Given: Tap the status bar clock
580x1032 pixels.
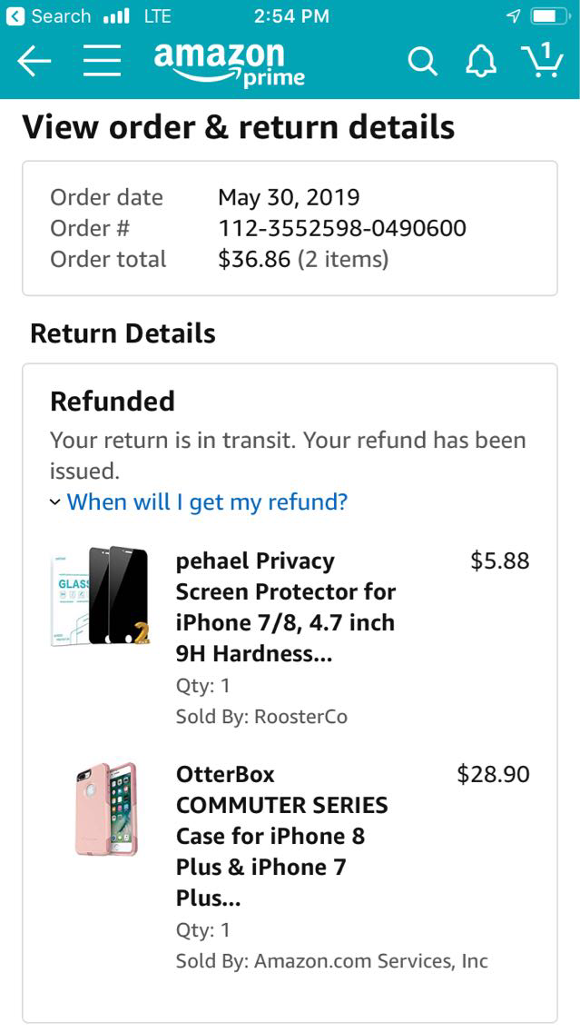Looking at the screenshot, I should point(291,16).
